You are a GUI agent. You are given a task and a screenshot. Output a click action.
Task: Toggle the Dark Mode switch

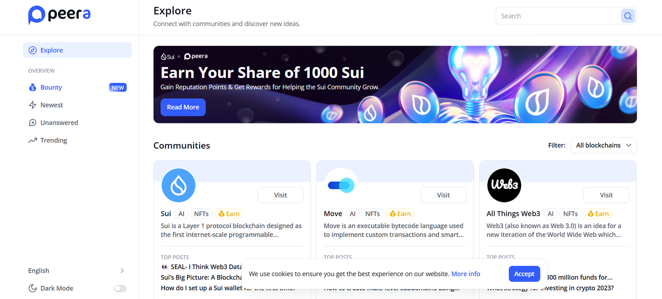click(x=120, y=288)
